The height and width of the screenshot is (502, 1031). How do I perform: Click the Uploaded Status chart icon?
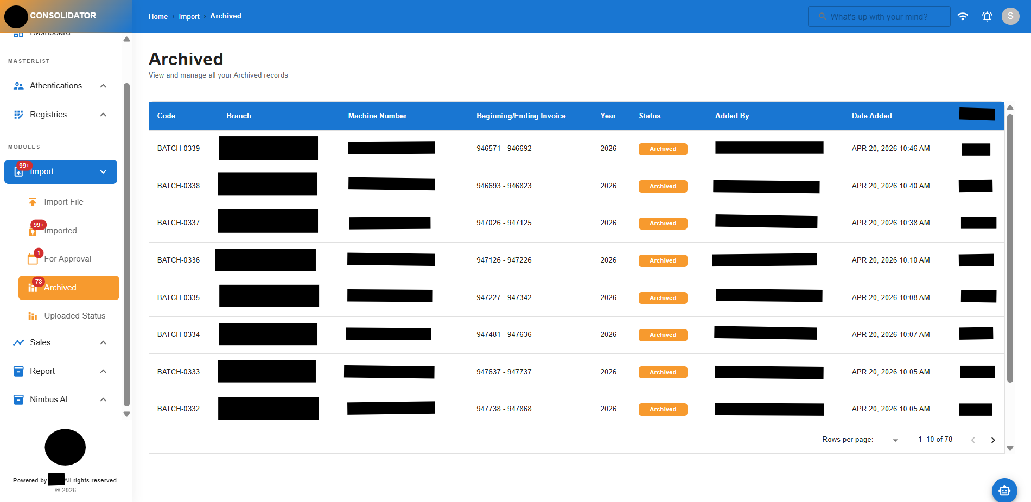(33, 315)
